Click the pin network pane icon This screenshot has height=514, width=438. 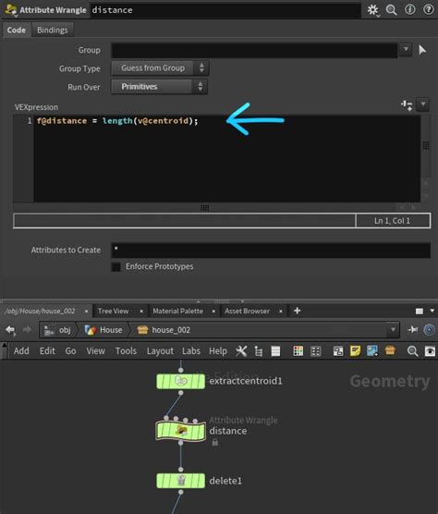click(x=412, y=329)
